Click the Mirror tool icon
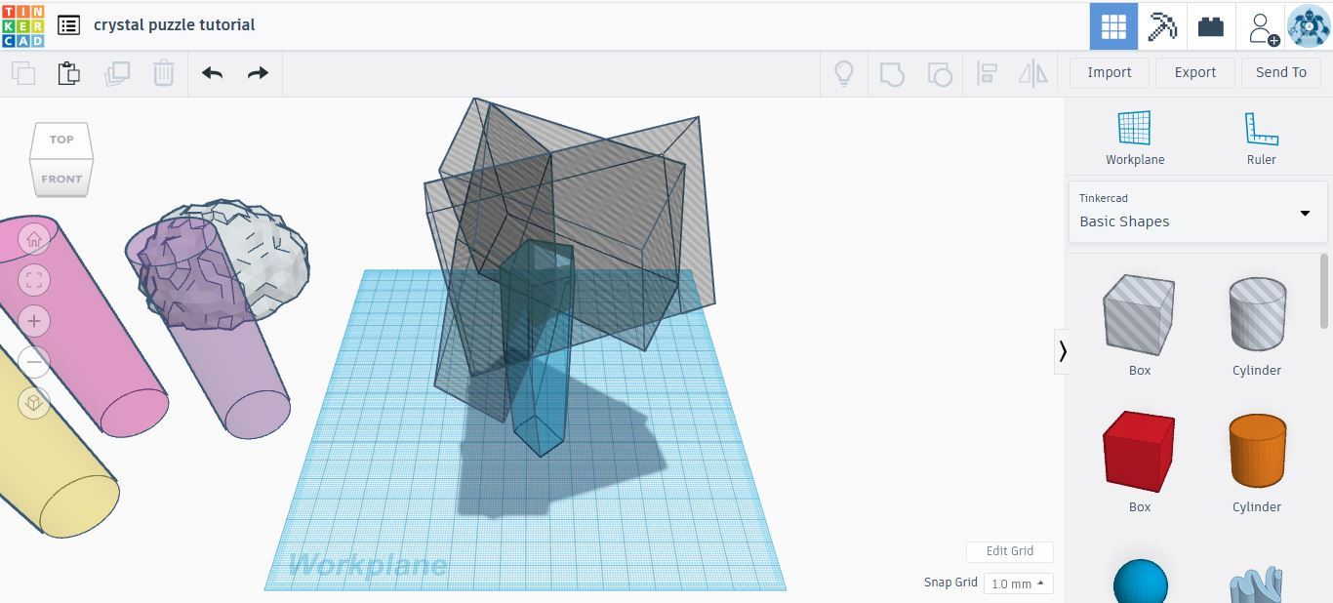 tap(1033, 73)
